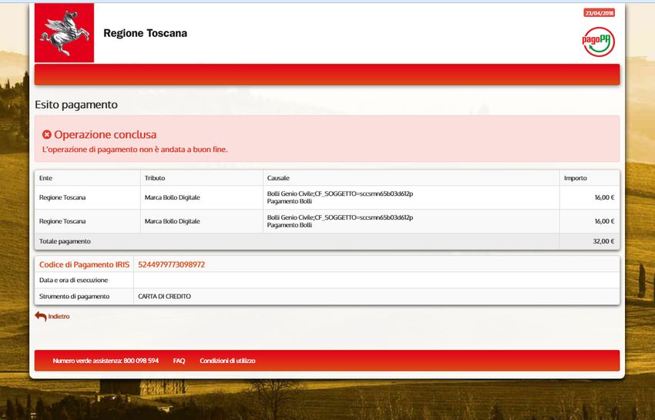655x420 pixels.
Task: Click the red error X icon
Action: (46, 135)
